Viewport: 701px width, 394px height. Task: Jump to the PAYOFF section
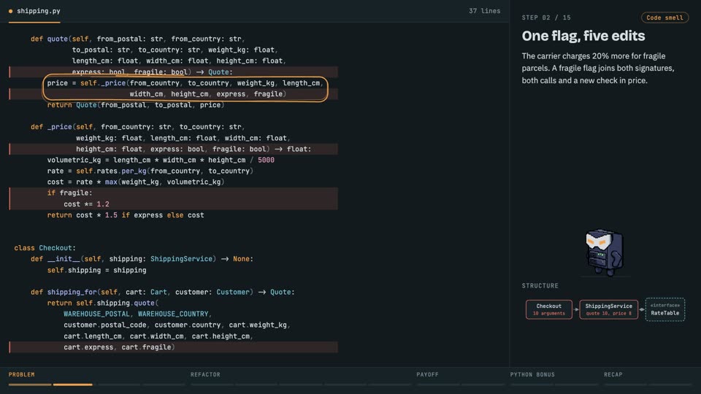point(427,374)
